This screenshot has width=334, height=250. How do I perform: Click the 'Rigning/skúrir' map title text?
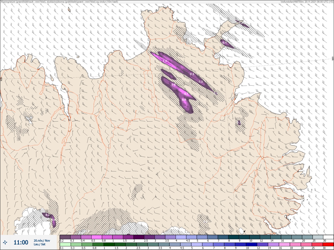coord(8,2)
